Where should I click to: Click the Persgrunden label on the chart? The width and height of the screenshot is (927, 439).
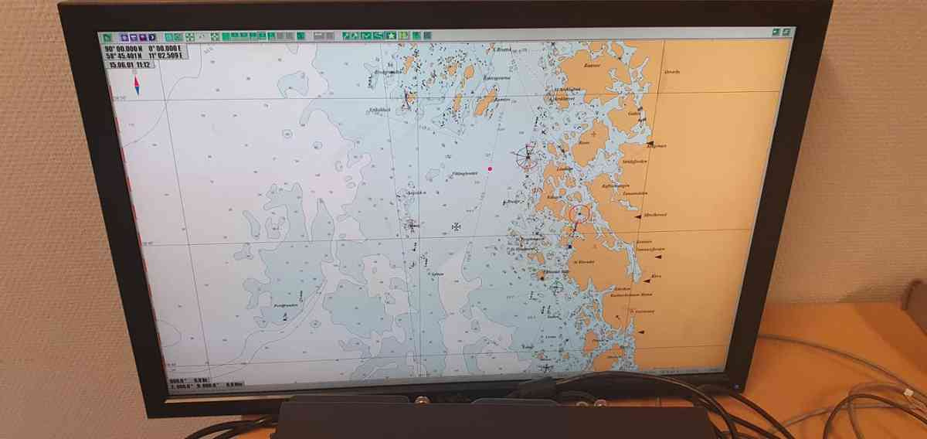click(x=285, y=306)
